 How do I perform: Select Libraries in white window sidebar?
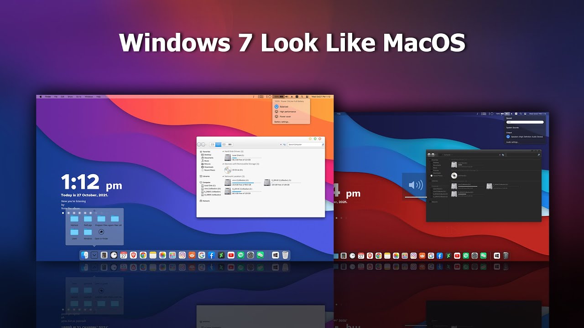204,176
